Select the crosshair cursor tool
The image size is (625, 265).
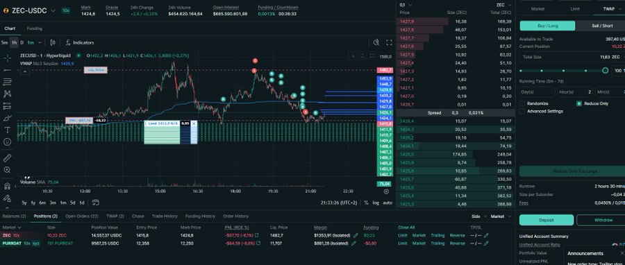[x=7, y=58]
